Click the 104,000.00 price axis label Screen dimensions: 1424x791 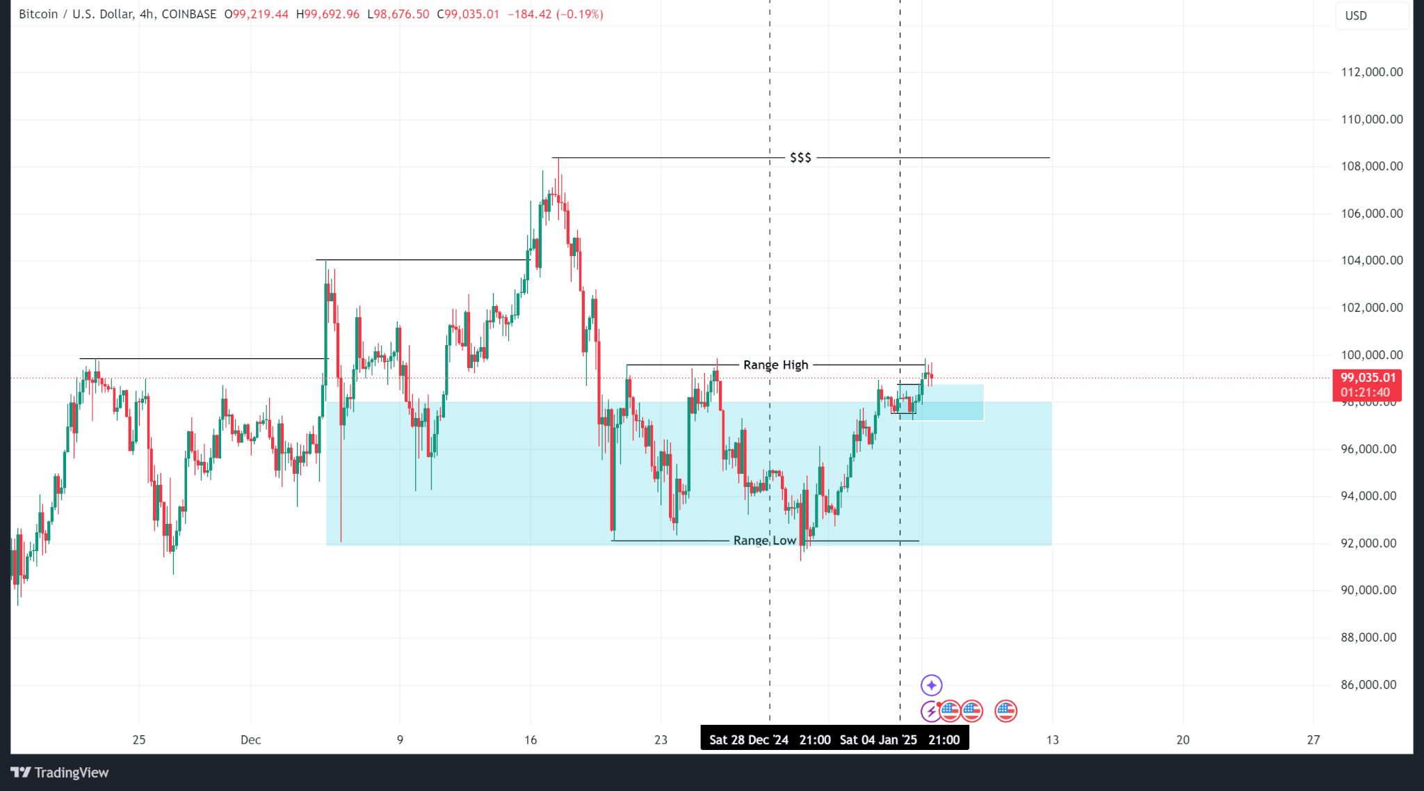[1371, 260]
